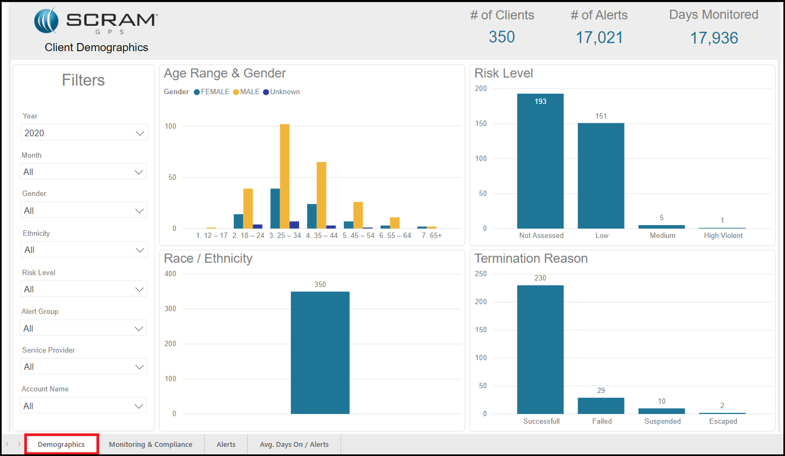
Task: Open the Risk Level filter dropdown
Action: click(x=84, y=289)
